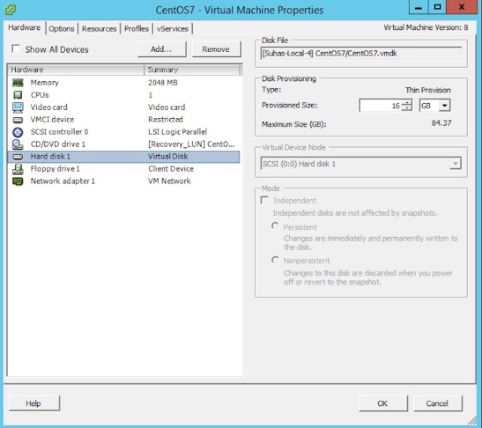
Task: Click the LSI Logic Parallel summary
Action: pyautogui.click(x=178, y=132)
